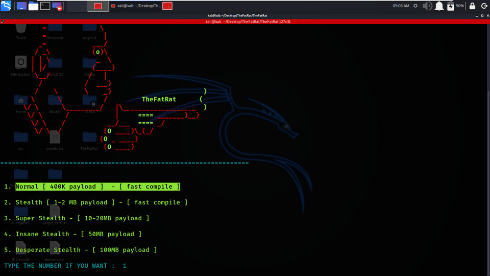Open the volume speaker control
Screen dimensions: 490x276
pyautogui.click(x=427, y=6)
